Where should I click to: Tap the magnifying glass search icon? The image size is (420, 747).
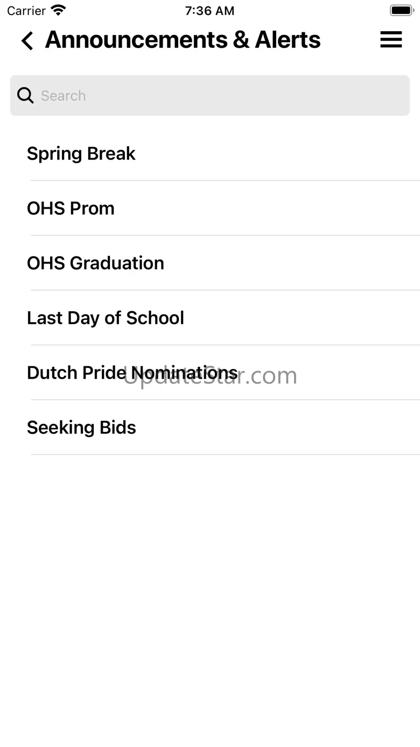[25, 95]
